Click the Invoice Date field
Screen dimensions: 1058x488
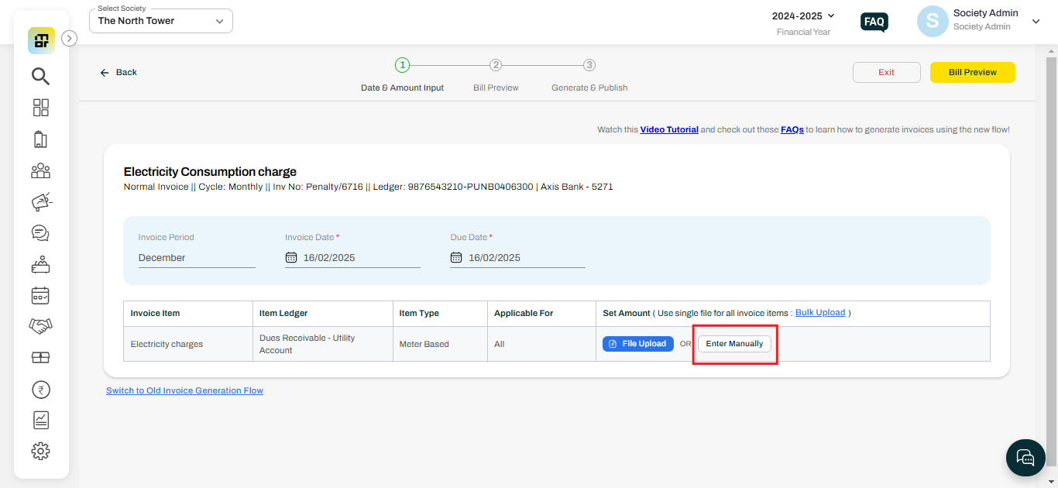352,256
